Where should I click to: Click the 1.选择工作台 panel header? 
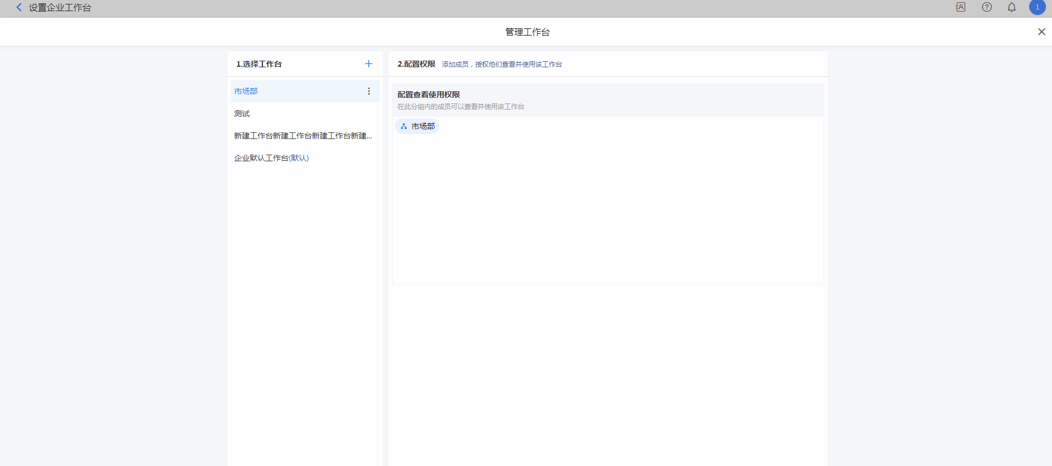pyautogui.click(x=259, y=64)
